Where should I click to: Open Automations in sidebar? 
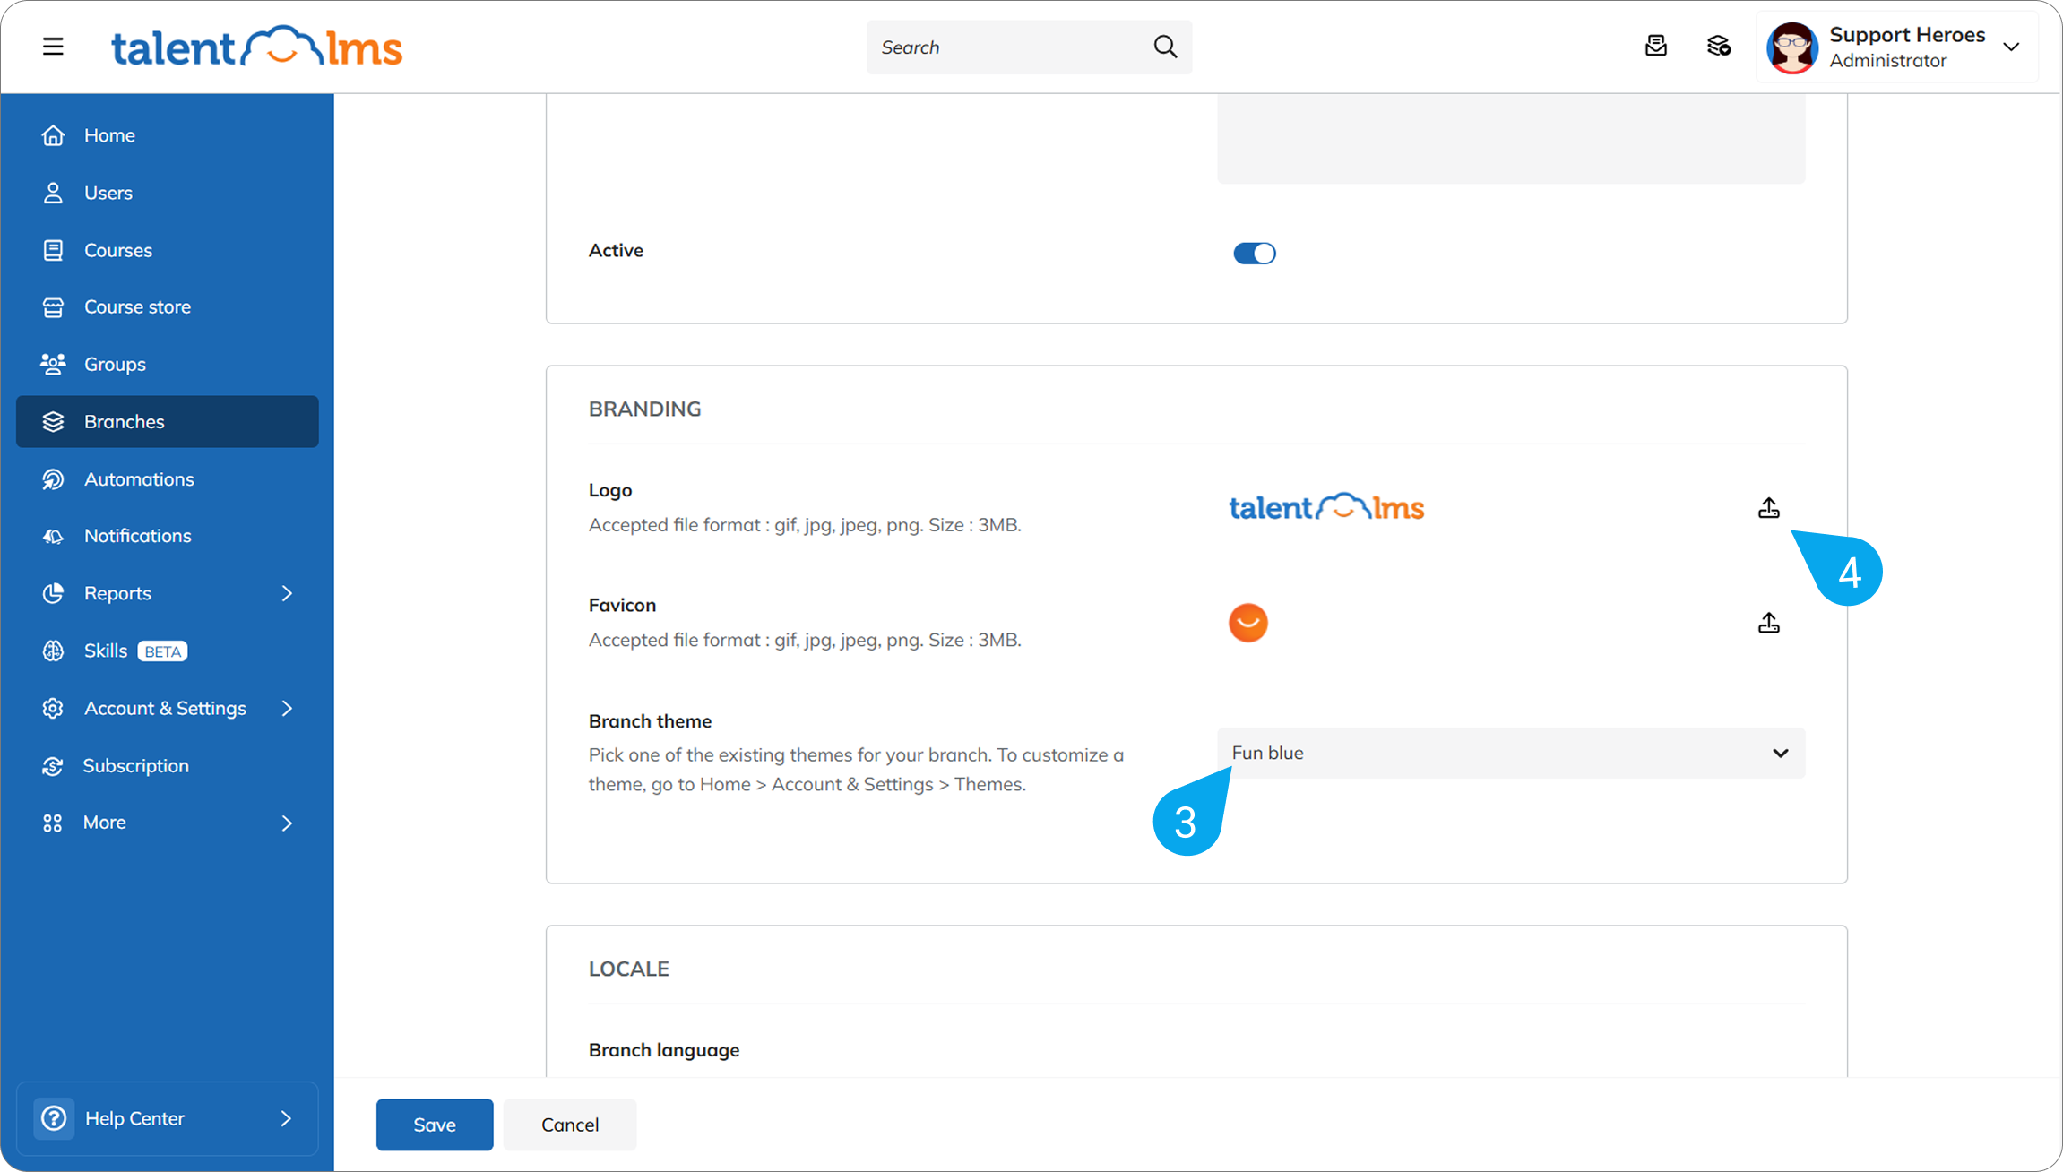(168, 479)
